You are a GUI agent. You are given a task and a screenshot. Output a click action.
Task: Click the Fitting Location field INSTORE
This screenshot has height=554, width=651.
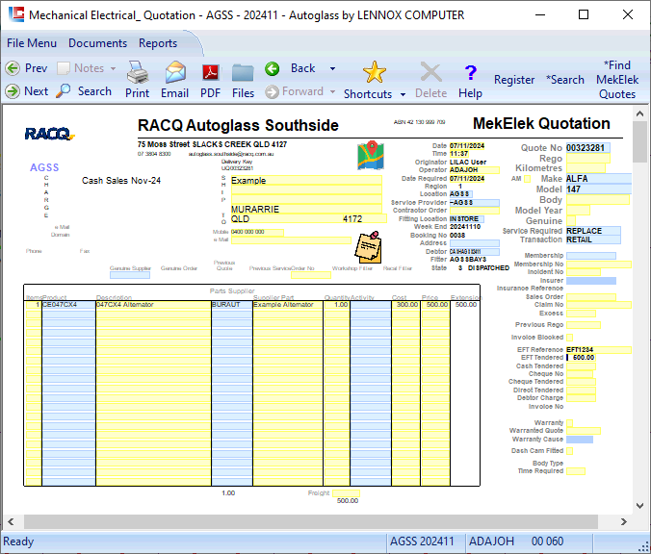point(466,219)
